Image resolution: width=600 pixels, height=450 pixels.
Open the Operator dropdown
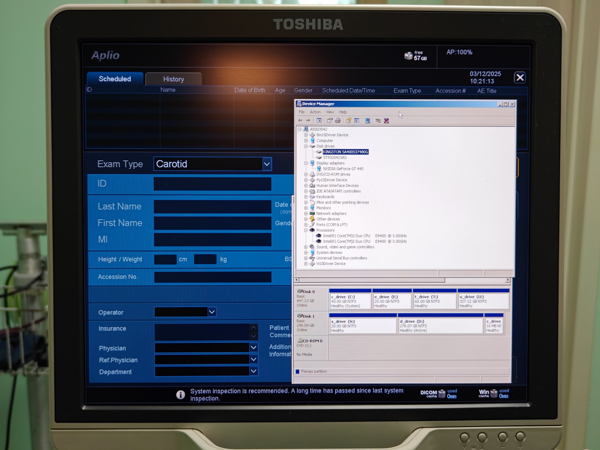212,312
